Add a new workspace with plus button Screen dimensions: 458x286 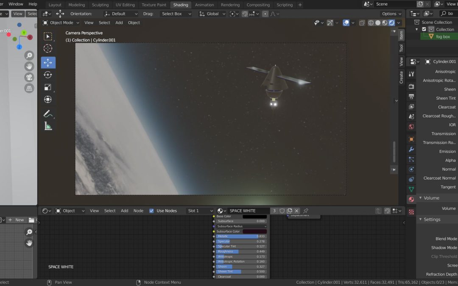(x=300, y=5)
